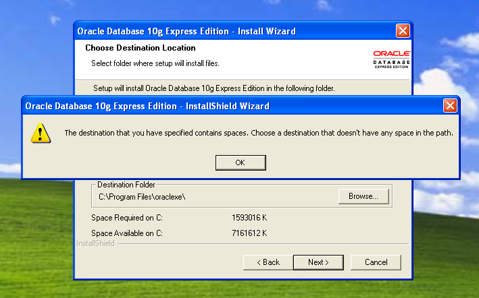Open Browse to choose destination folder
The height and width of the screenshot is (298, 479).
(363, 196)
